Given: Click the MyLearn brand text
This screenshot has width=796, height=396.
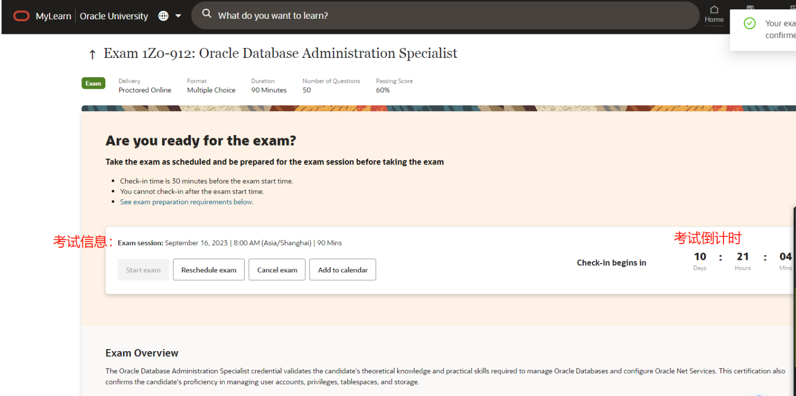Looking at the screenshot, I should coord(53,16).
